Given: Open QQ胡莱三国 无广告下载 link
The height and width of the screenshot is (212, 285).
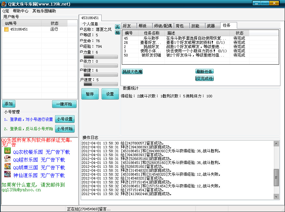Looking at the screenshot, I should (x=39, y=168).
